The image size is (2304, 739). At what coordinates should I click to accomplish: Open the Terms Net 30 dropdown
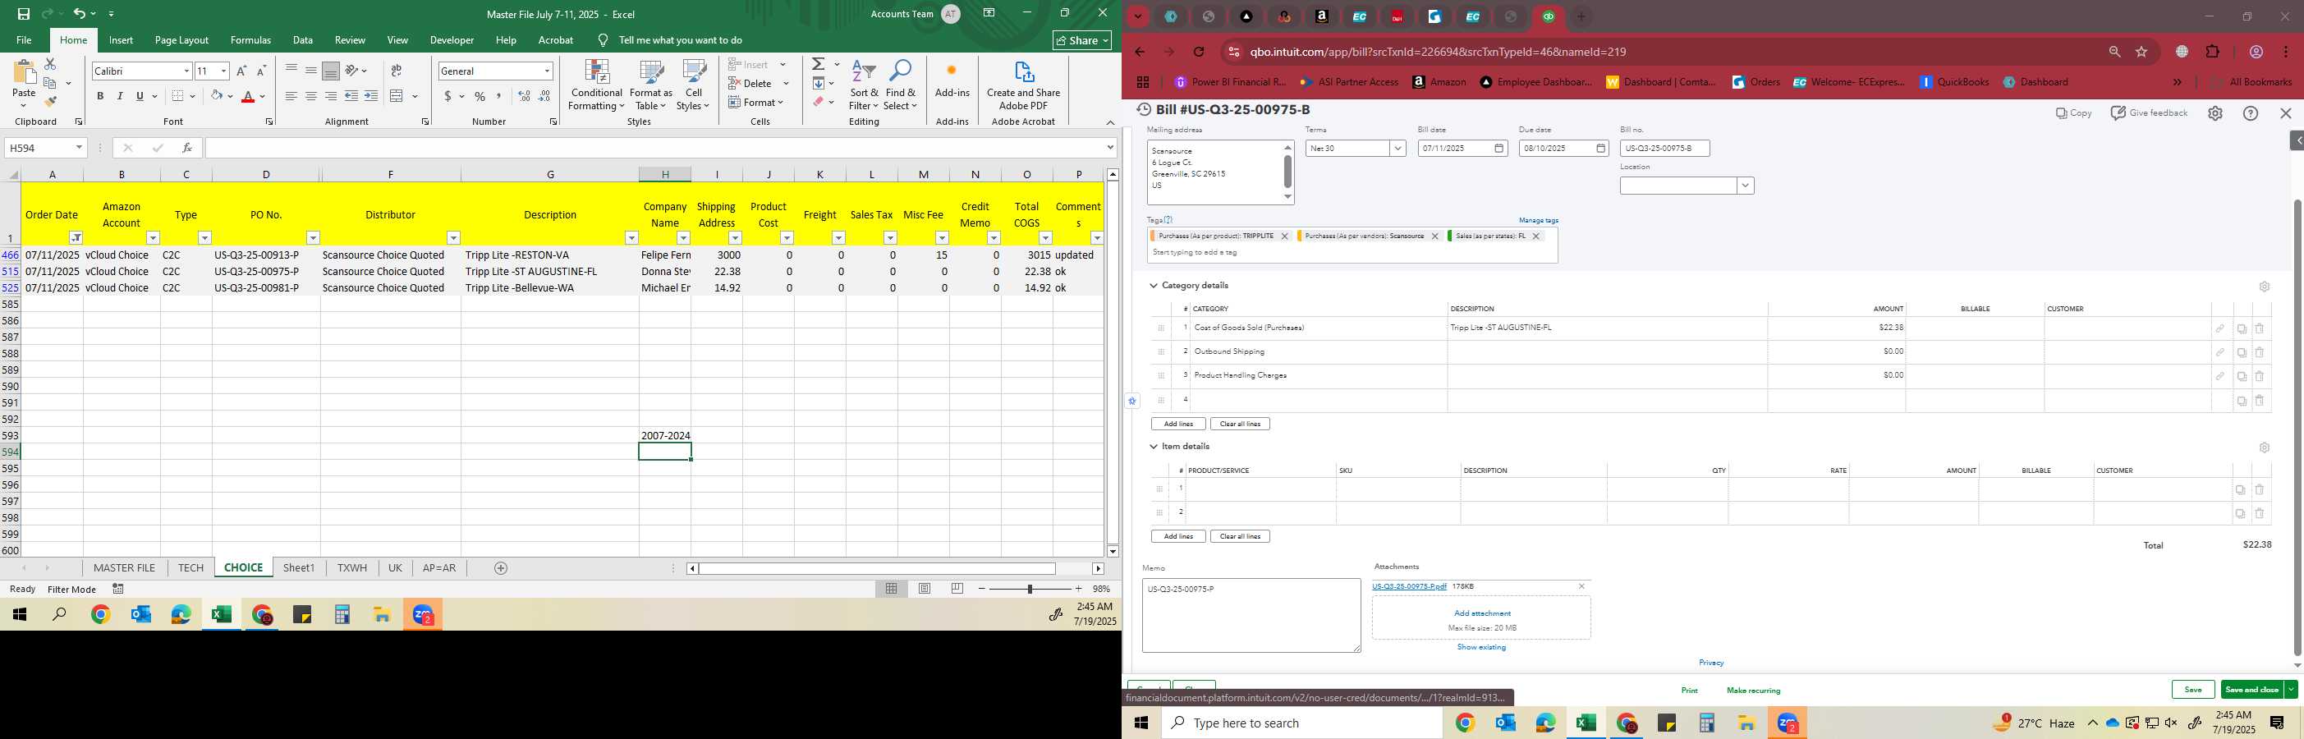pyautogui.click(x=1398, y=149)
